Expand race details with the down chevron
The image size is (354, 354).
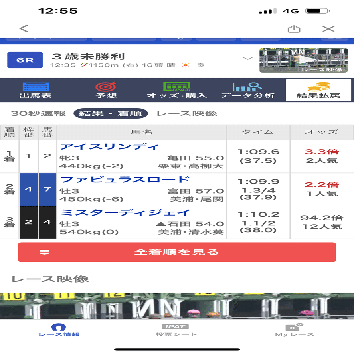[x=247, y=57]
